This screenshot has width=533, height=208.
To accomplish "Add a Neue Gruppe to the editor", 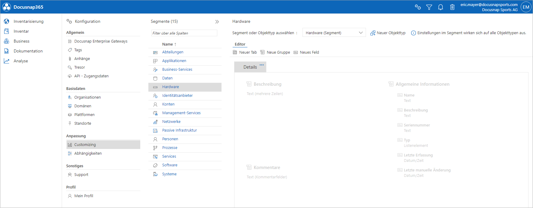I will click(275, 52).
